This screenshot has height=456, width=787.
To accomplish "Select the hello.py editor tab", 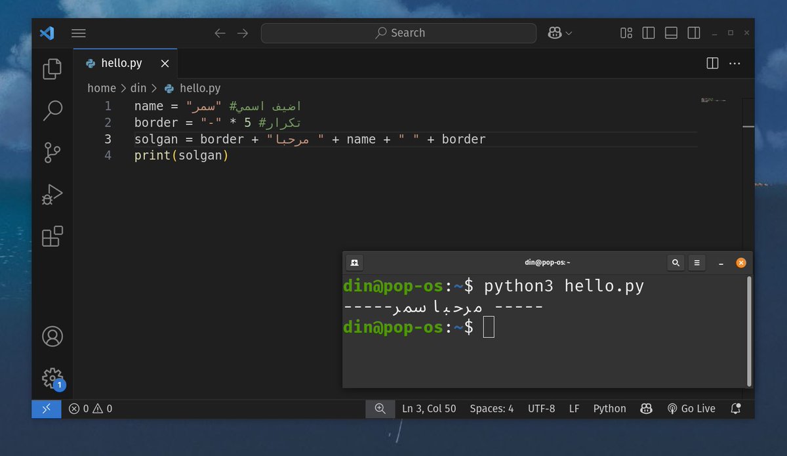I will tap(125, 64).
